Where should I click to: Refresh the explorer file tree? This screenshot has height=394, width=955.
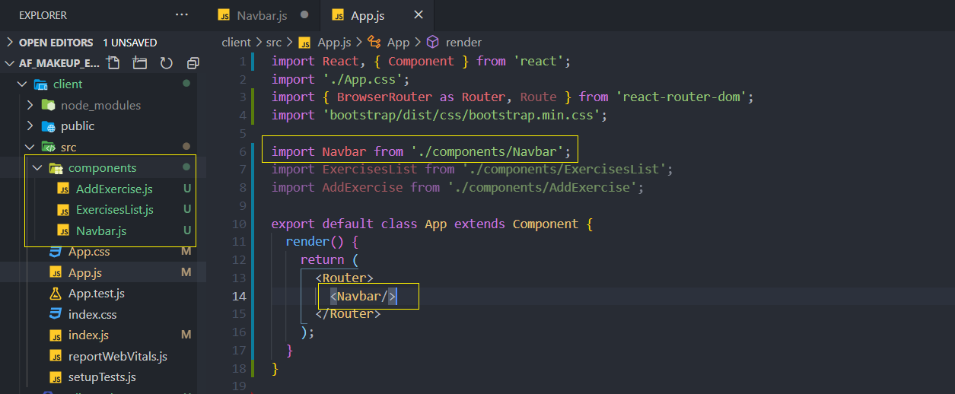click(x=167, y=63)
